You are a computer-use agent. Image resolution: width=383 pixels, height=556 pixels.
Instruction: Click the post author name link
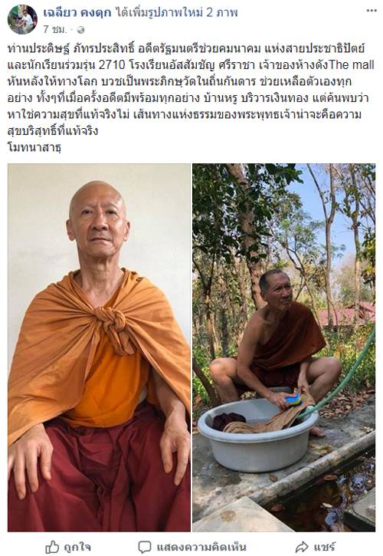77,13
